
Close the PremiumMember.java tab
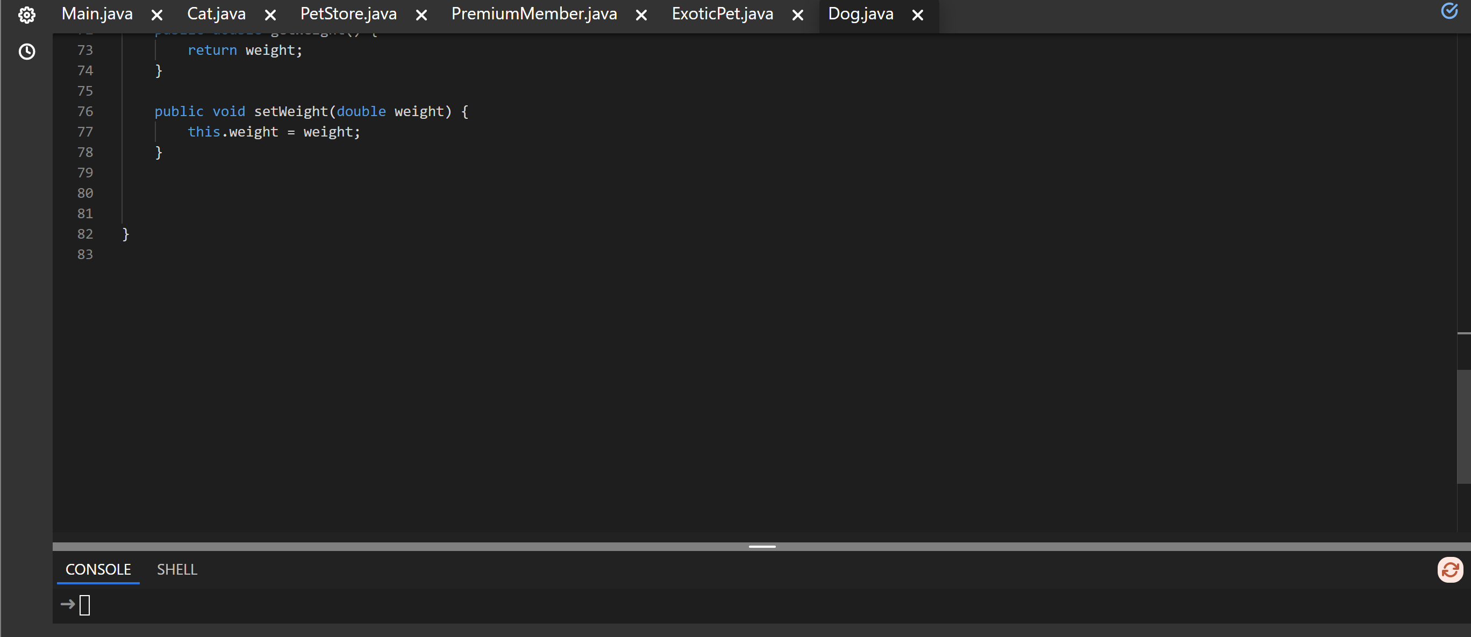coord(641,16)
